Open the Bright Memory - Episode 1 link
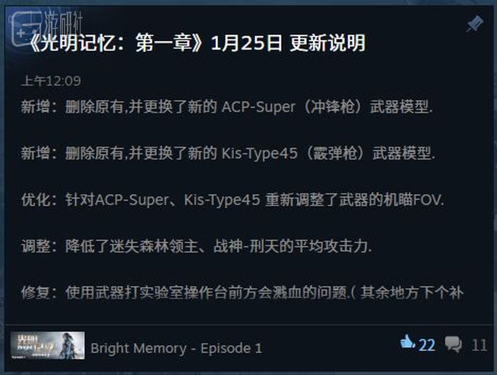Image resolution: width=497 pixels, height=375 pixels. [176, 348]
